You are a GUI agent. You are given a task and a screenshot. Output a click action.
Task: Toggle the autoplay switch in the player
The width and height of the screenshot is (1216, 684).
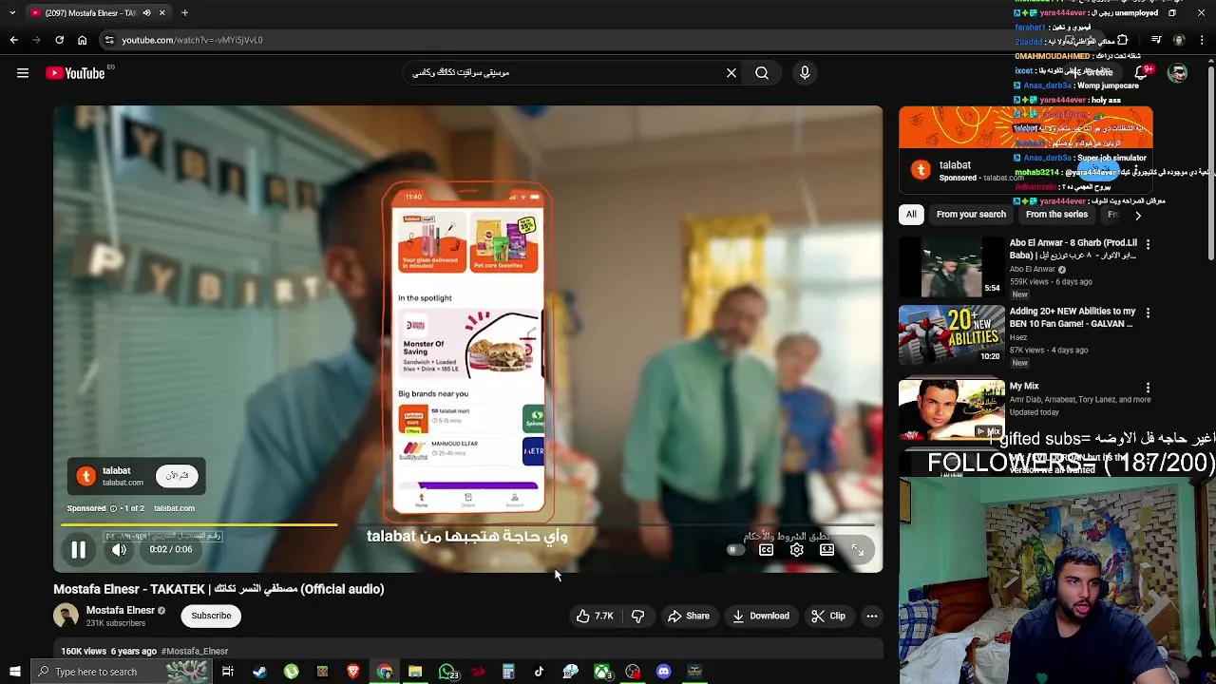tap(734, 550)
